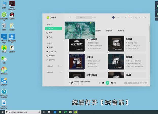Open the blue microphone recorder desktop icon
Viewport: 158px width, 114px height.
click(x=12, y=39)
